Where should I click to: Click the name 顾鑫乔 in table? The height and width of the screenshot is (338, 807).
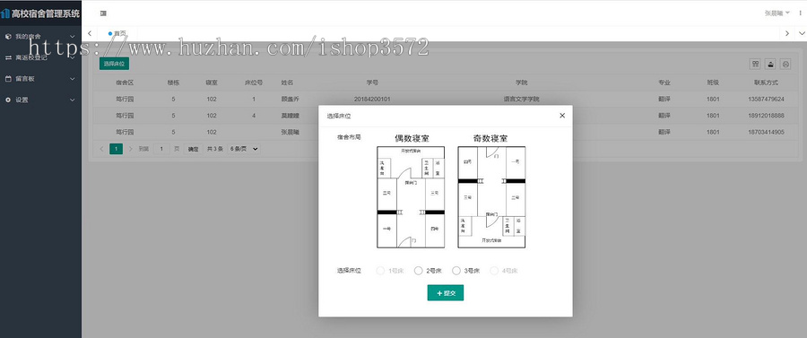pos(291,99)
